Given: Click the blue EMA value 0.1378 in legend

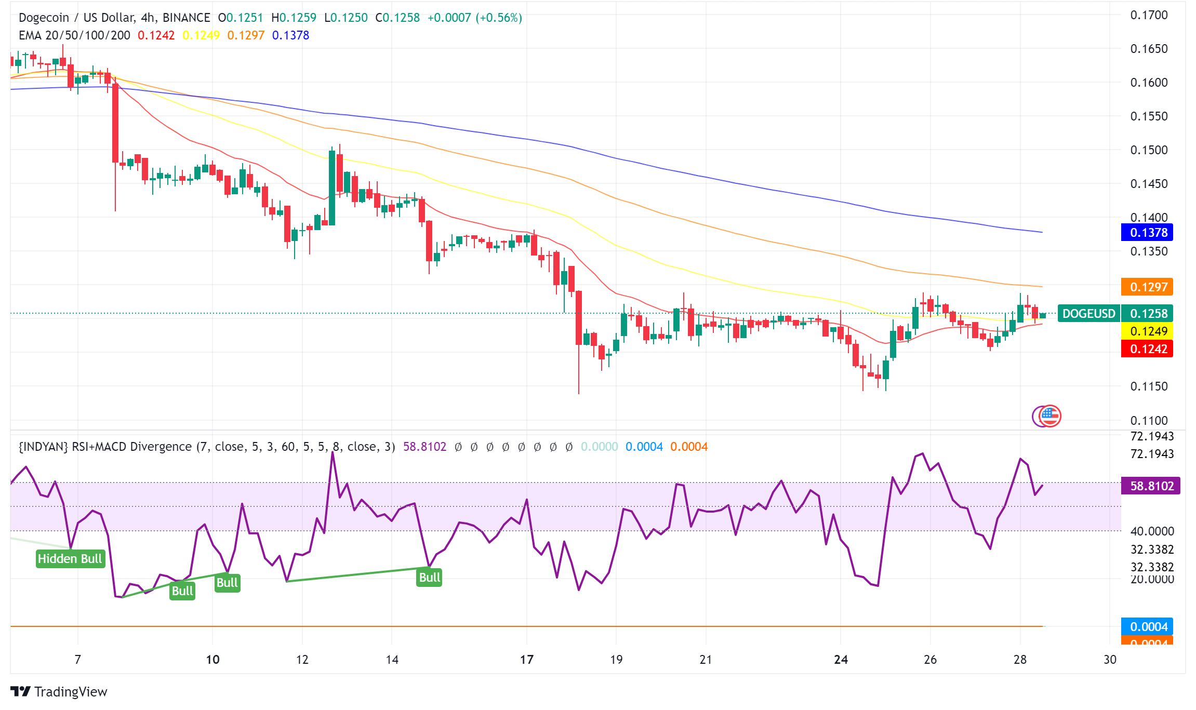Looking at the screenshot, I should pos(290,35).
